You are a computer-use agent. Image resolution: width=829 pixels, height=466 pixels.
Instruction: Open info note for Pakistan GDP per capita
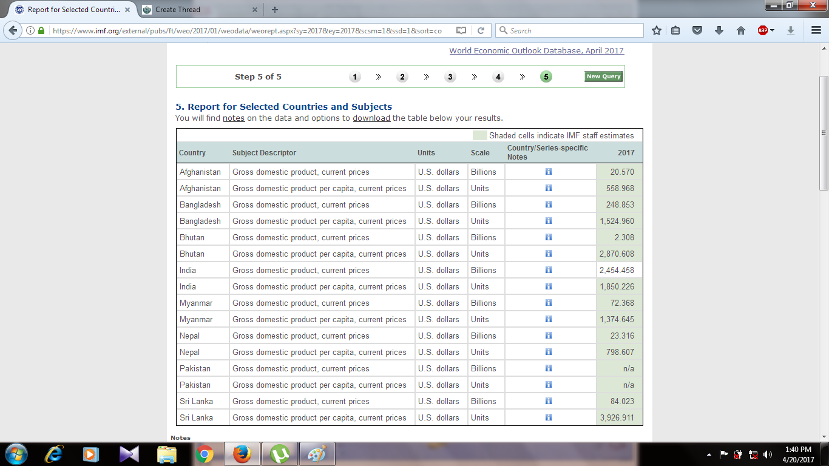pos(549,385)
